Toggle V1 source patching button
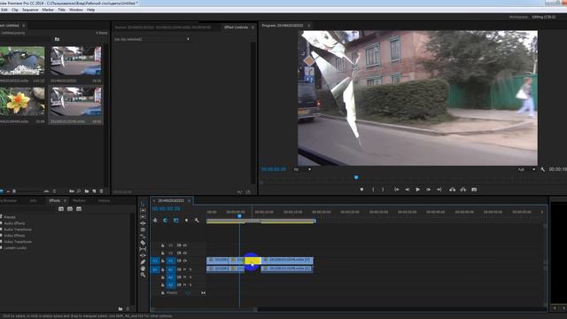The height and width of the screenshot is (319, 567). (155, 261)
